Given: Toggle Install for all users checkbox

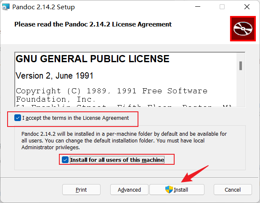Looking at the screenshot, I should pos(65,160).
